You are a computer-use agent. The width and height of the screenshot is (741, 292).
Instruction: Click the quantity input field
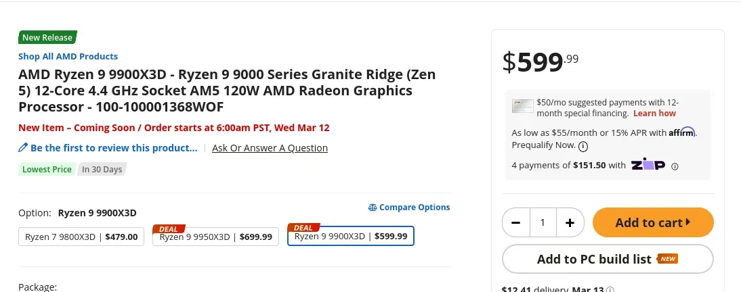coord(543,222)
